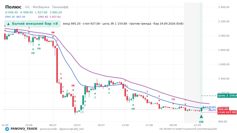Click the '800.00' price axis label

pos(223,122)
